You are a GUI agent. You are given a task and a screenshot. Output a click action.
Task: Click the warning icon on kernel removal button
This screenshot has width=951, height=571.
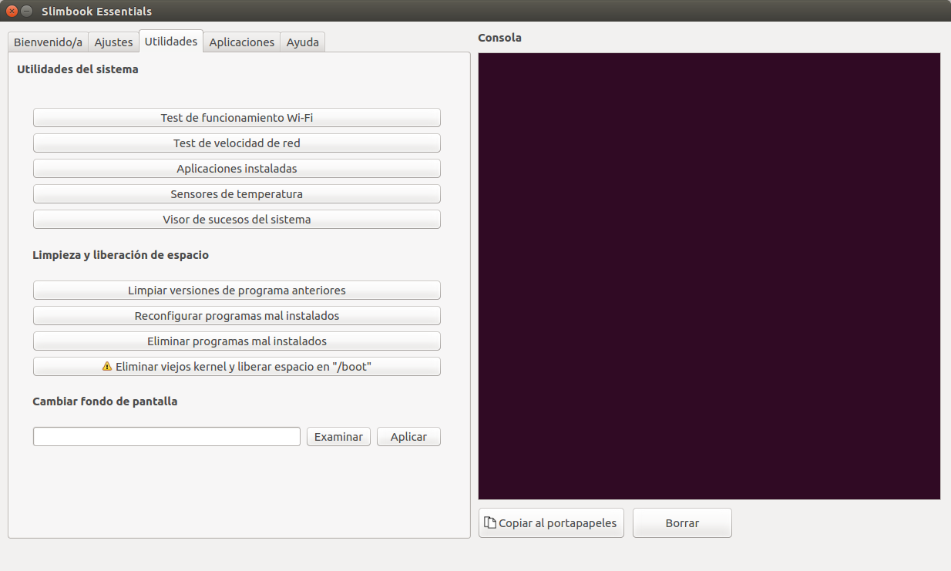point(107,367)
